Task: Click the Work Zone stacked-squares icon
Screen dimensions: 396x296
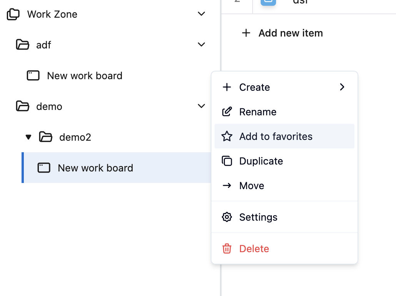Action: click(13, 15)
